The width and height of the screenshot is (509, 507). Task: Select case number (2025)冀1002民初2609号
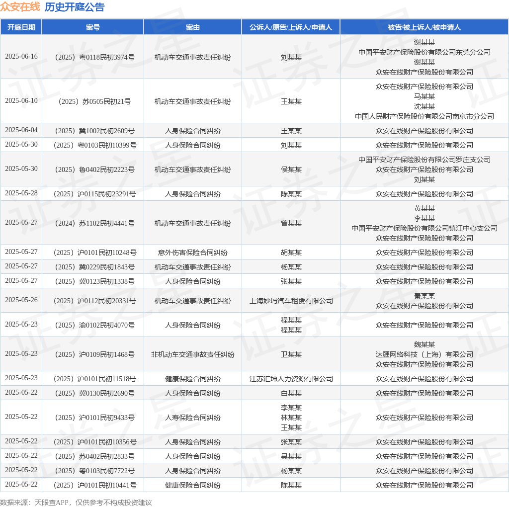(x=95, y=131)
